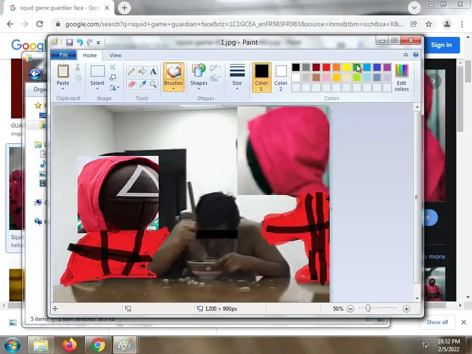Open the Chrome profile avatar icon
Viewport: 472px width, 354px height.
point(447,24)
